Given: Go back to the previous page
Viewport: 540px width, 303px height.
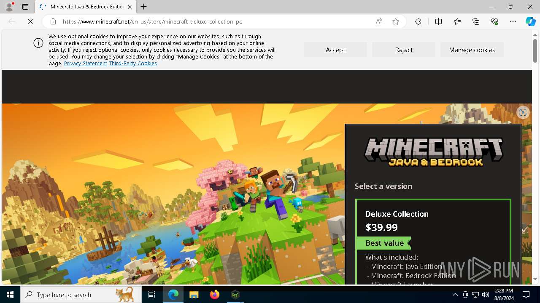Looking at the screenshot, I should click(x=12, y=21).
